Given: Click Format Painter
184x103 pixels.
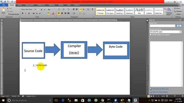Looking at the screenshot, I should [13, 14].
